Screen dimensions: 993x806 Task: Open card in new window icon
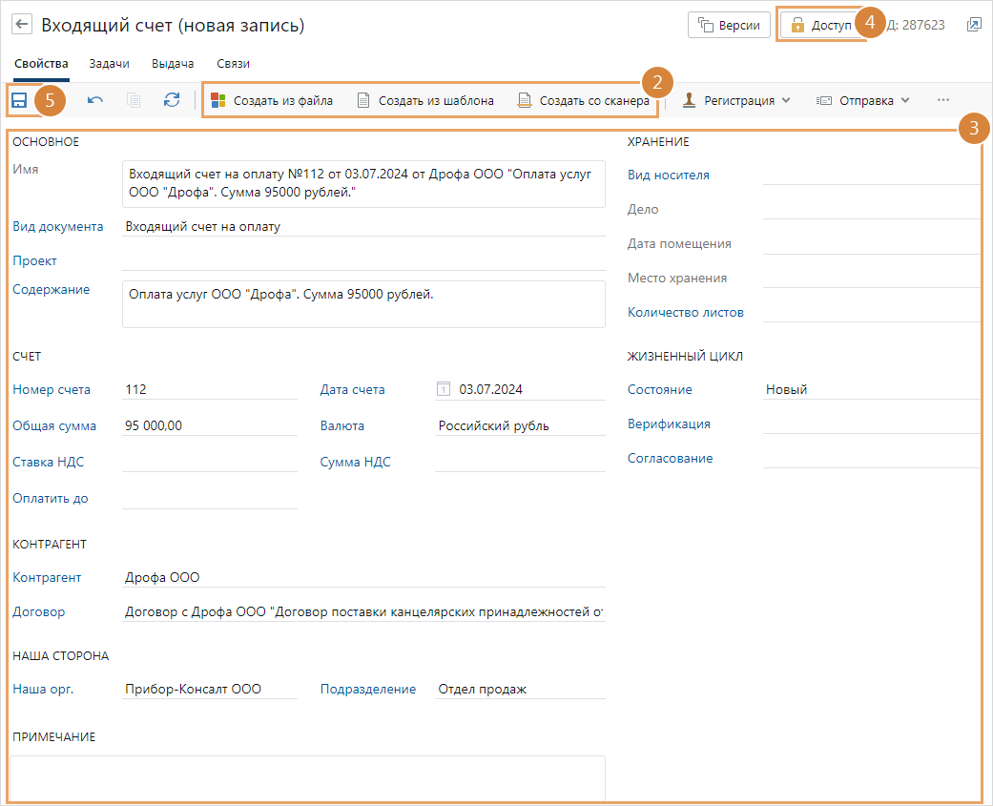coord(974,26)
